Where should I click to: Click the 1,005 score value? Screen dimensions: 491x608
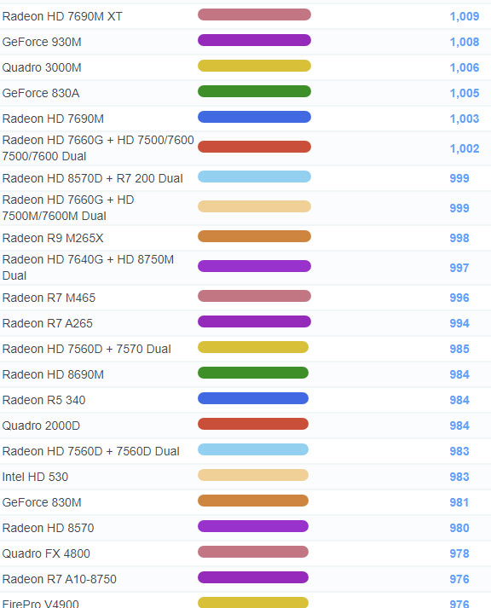click(x=465, y=93)
